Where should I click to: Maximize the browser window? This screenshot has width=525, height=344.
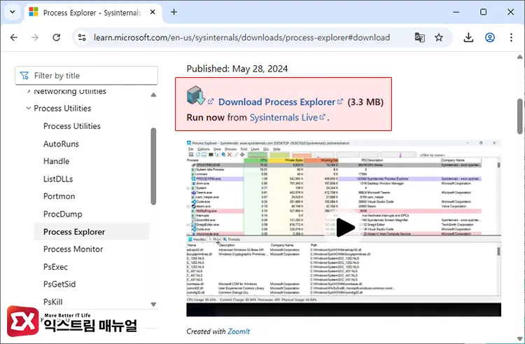click(x=483, y=12)
